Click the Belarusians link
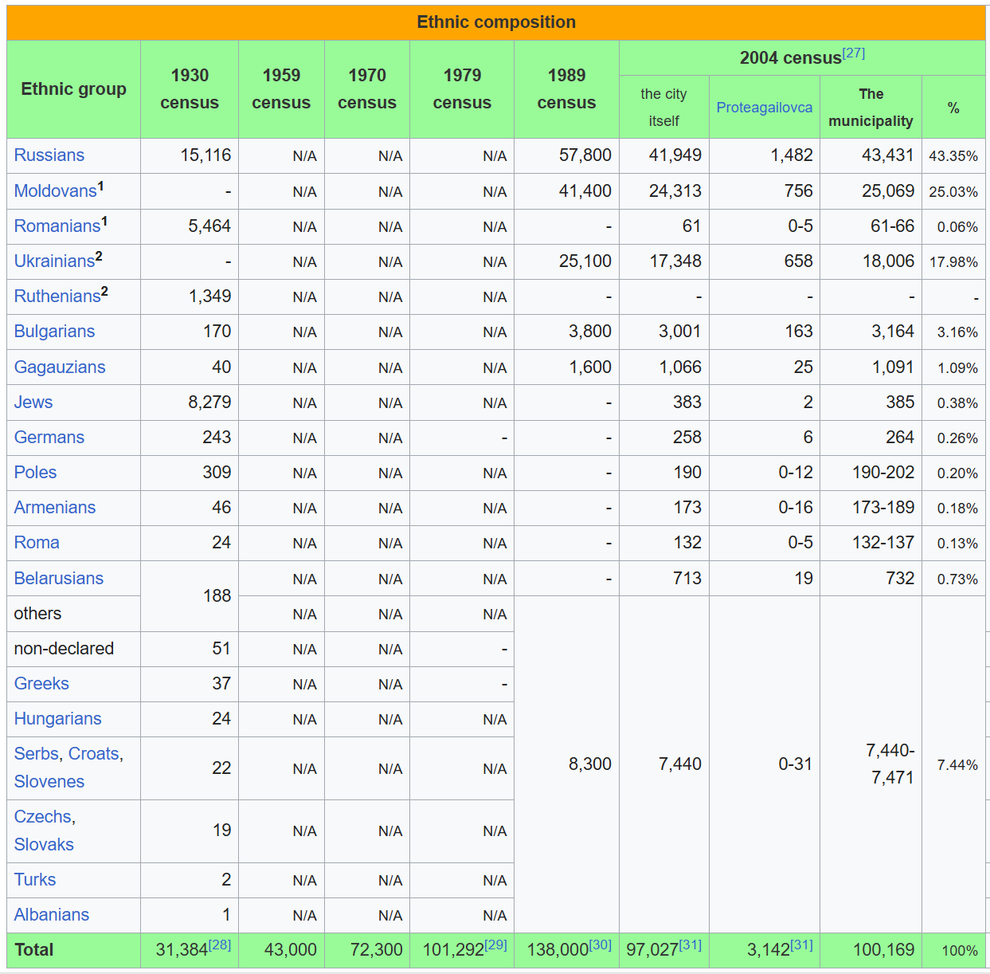The width and height of the screenshot is (990, 974). pyautogui.click(x=59, y=579)
